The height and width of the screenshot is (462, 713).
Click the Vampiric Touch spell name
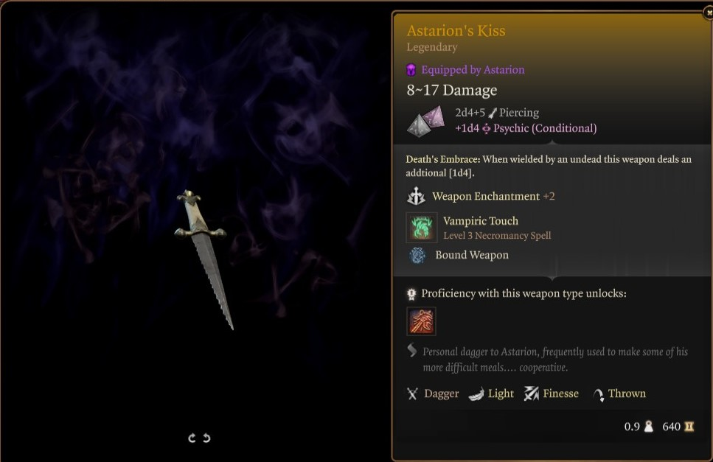[x=481, y=221]
